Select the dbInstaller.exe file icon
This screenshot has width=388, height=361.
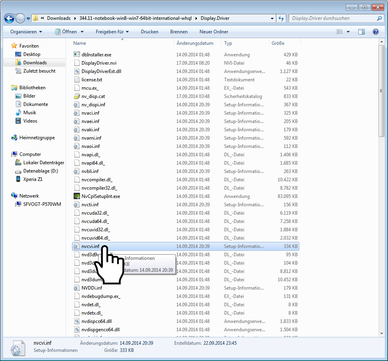click(x=77, y=55)
